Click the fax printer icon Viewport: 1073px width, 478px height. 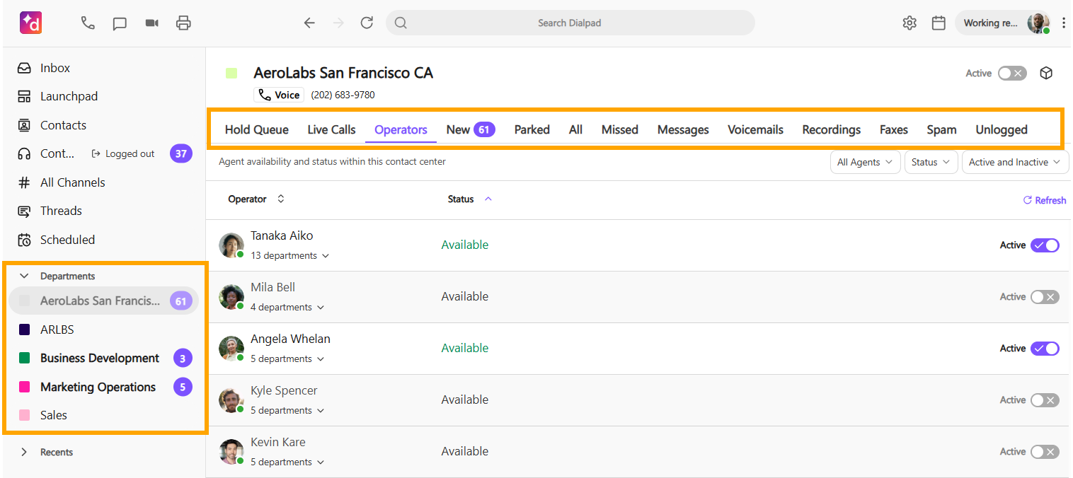[x=183, y=23]
